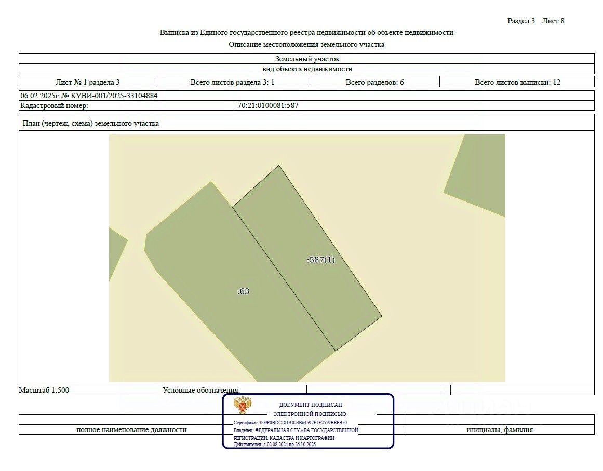The width and height of the screenshot is (603, 471).
Task: Click the green parcel fragment in map's top-right corner
Action: [x=481, y=173]
